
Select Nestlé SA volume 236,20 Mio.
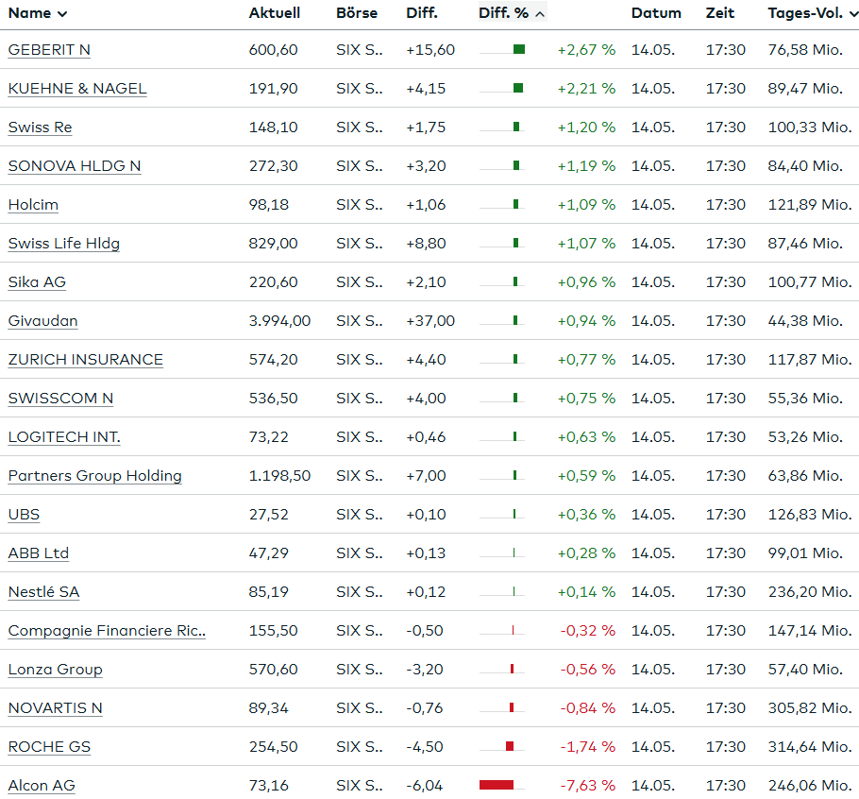pyautogui.click(x=810, y=592)
